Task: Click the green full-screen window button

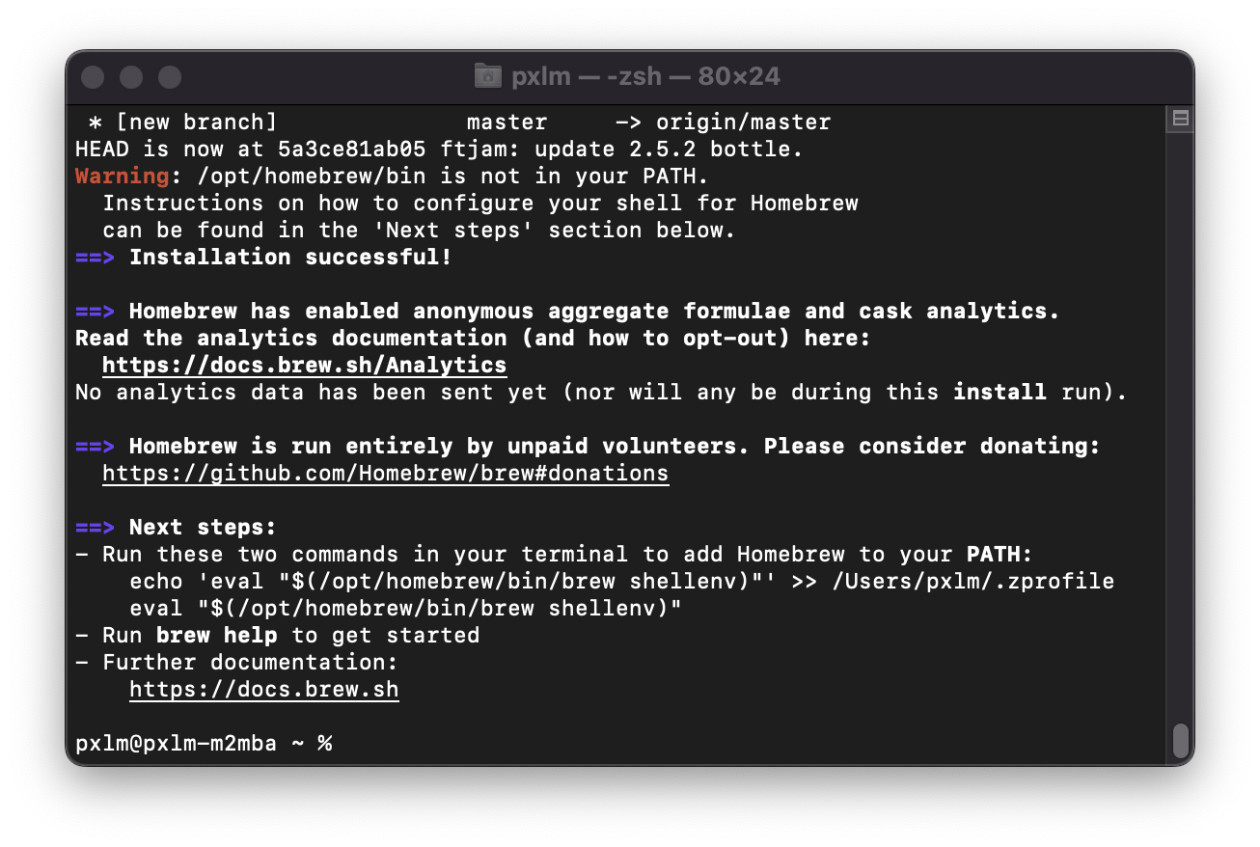Action: pos(169,76)
